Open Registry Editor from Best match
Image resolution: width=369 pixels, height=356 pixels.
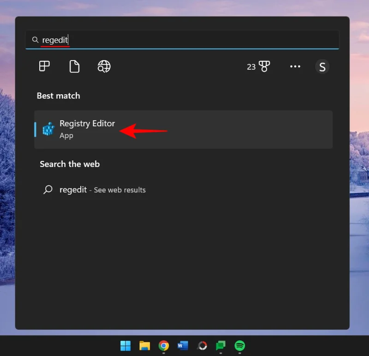pyautogui.click(x=87, y=123)
